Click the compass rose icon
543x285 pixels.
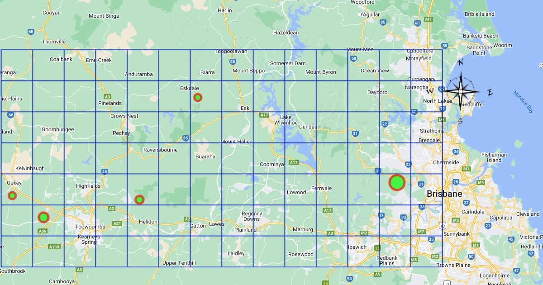pos(460,91)
